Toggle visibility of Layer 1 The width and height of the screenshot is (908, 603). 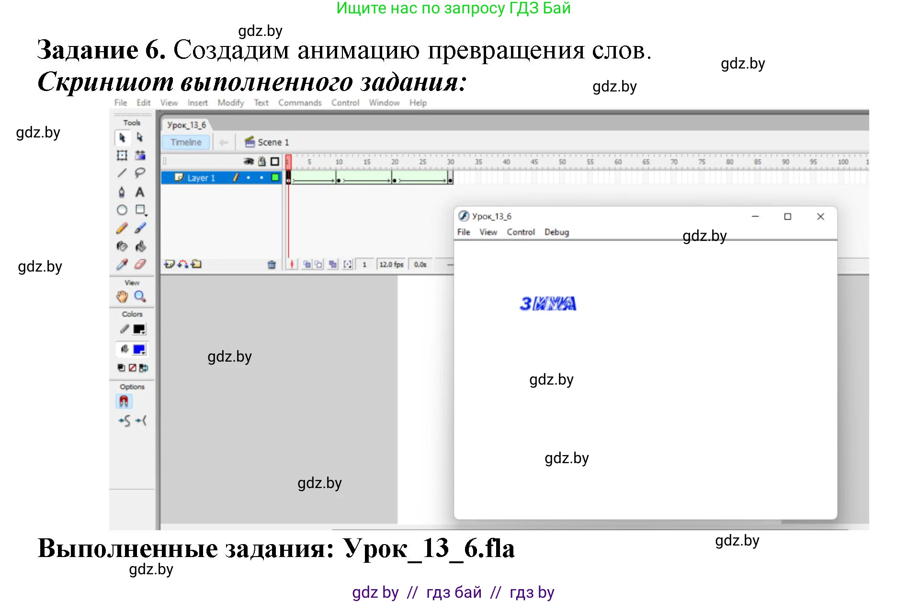[x=249, y=177]
